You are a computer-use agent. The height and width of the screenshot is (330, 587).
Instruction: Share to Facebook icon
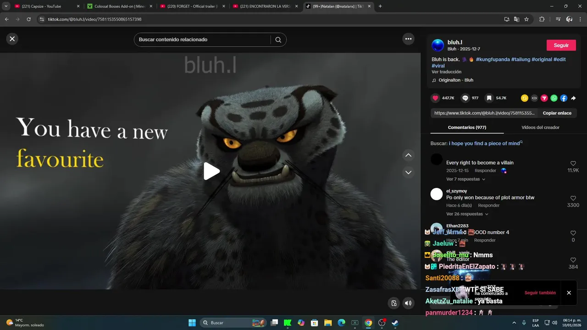click(564, 98)
